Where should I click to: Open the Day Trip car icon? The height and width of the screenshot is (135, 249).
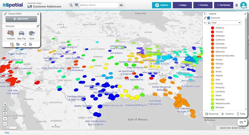pos(21,33)
